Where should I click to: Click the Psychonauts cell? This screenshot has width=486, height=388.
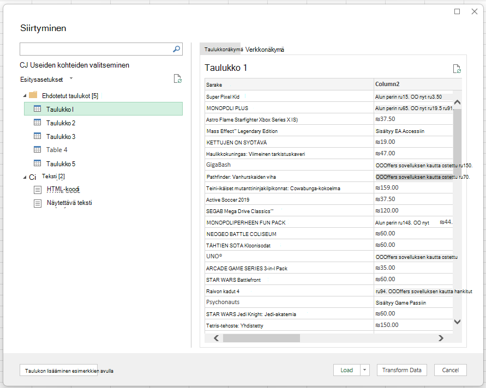[289, 302]
